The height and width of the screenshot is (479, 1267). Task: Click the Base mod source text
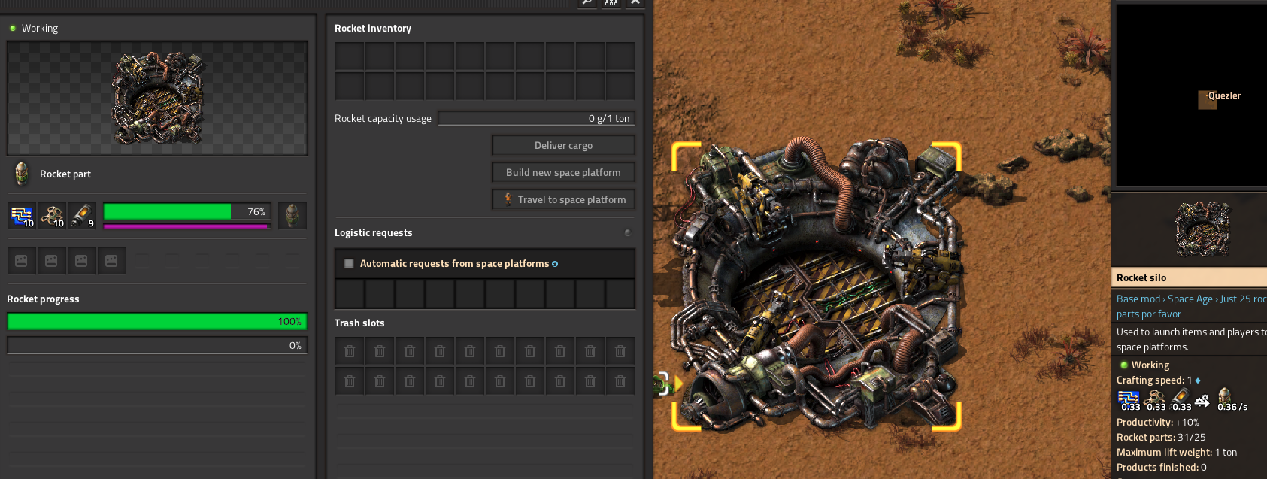click(x=1138, y=299)
